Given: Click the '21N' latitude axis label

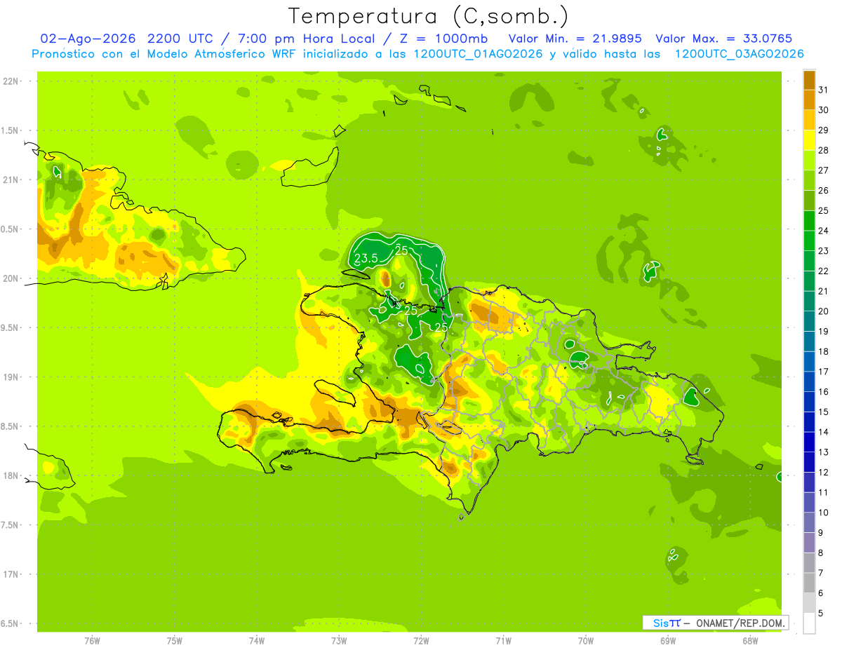Looking at the screenshot, I should coord(11,180).
